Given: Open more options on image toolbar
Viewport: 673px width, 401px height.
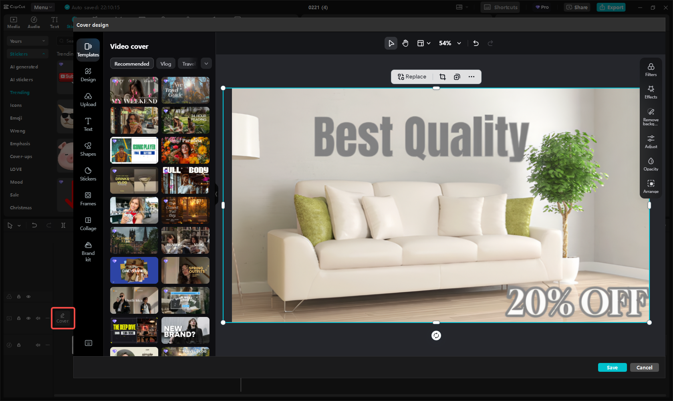Looking at the screenshot, I should pos(472,77).
